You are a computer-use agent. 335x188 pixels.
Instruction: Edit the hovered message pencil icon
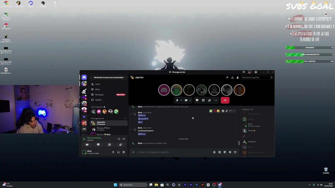(x=227, y=111)
